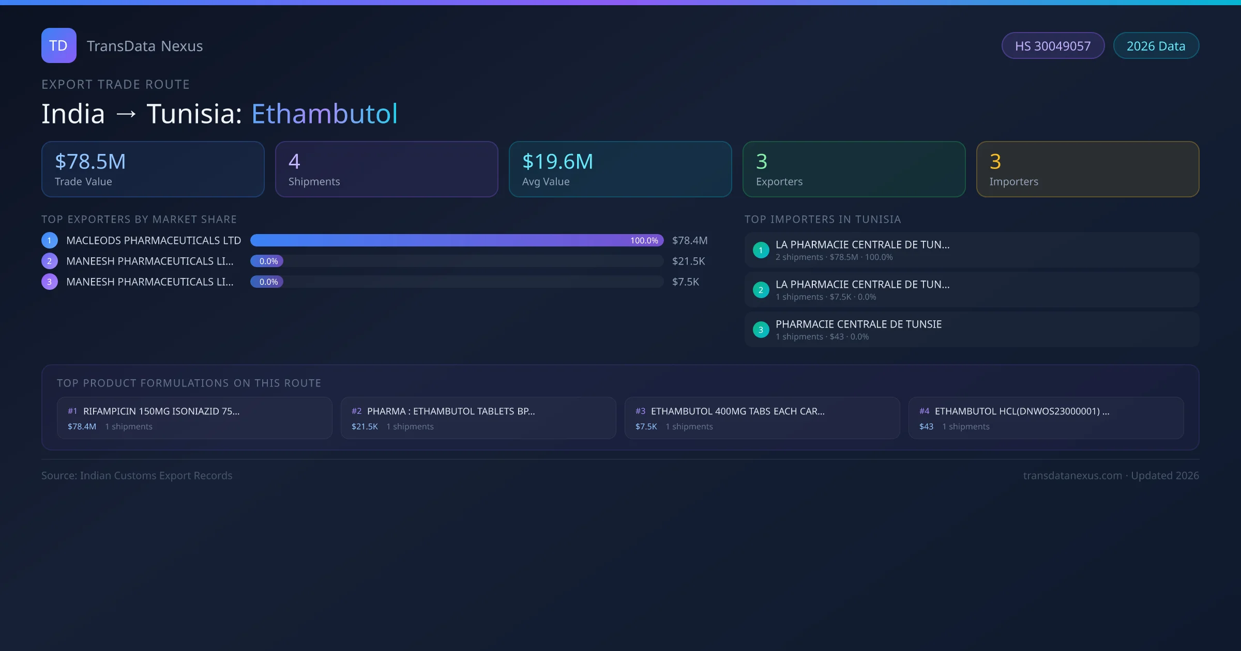Select importer badge 1 for LA PHARMACIE CENTRALE
Screen dimensions: 1241x651
(x=761, y=250)
